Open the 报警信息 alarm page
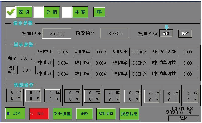The image size is (202, 123). point(130,114)
